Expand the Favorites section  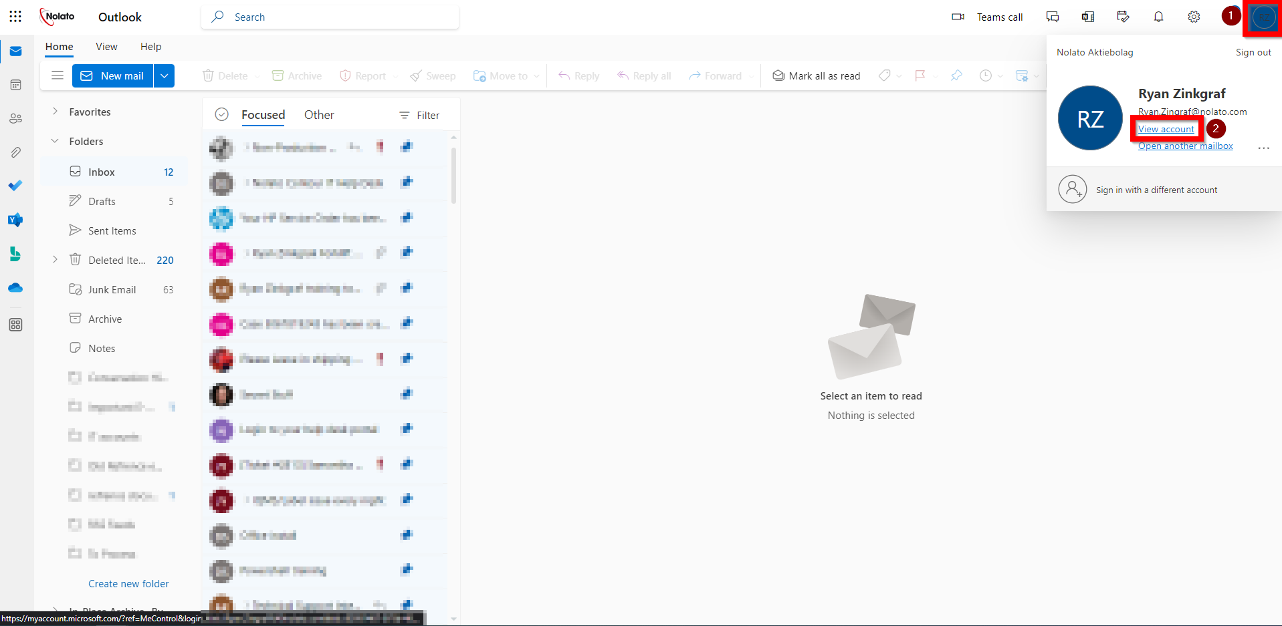[x=55, y=112]
